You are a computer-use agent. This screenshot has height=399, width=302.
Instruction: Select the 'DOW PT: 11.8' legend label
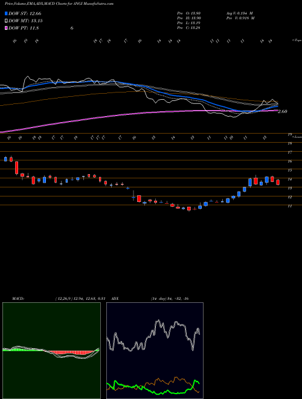(24, 28)
